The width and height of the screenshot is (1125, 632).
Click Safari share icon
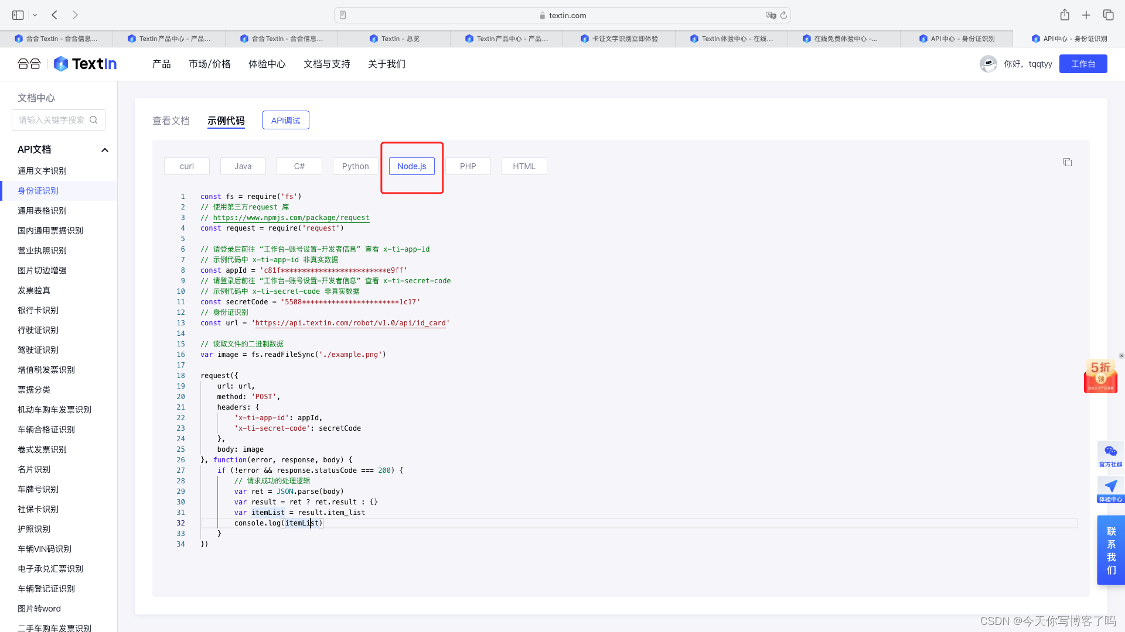click(1065, 15)
